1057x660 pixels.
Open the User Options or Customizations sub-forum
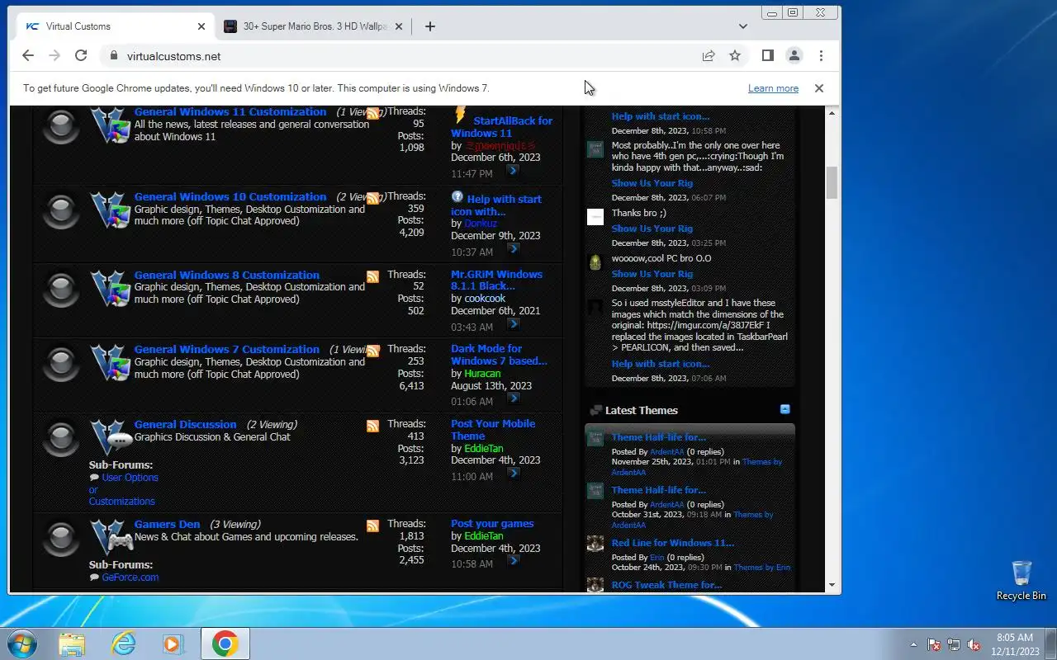(123, 489)
